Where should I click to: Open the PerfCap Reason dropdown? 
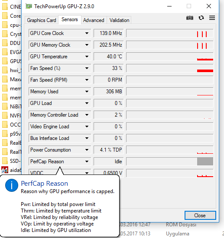[87, 162]
